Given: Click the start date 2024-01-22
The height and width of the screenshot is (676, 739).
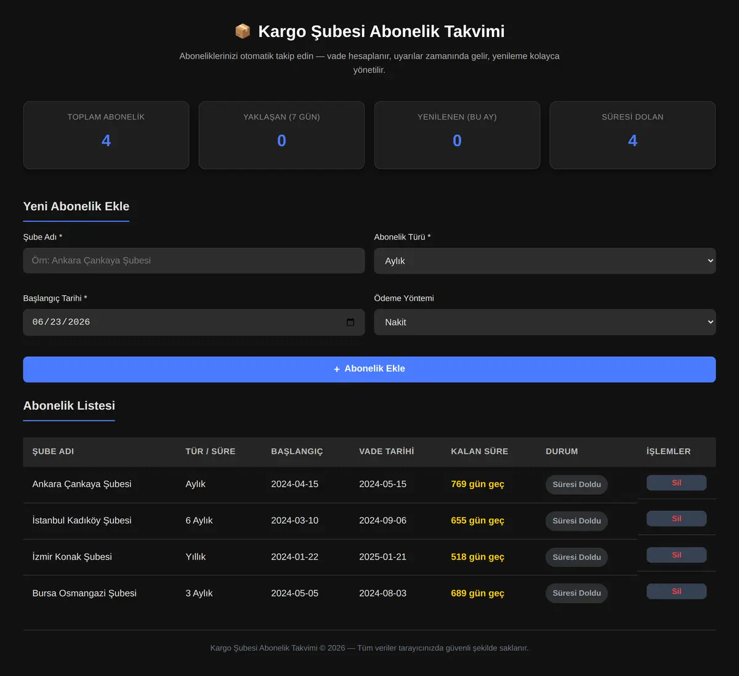Looking at the screenshot, I should coord(294,557).
